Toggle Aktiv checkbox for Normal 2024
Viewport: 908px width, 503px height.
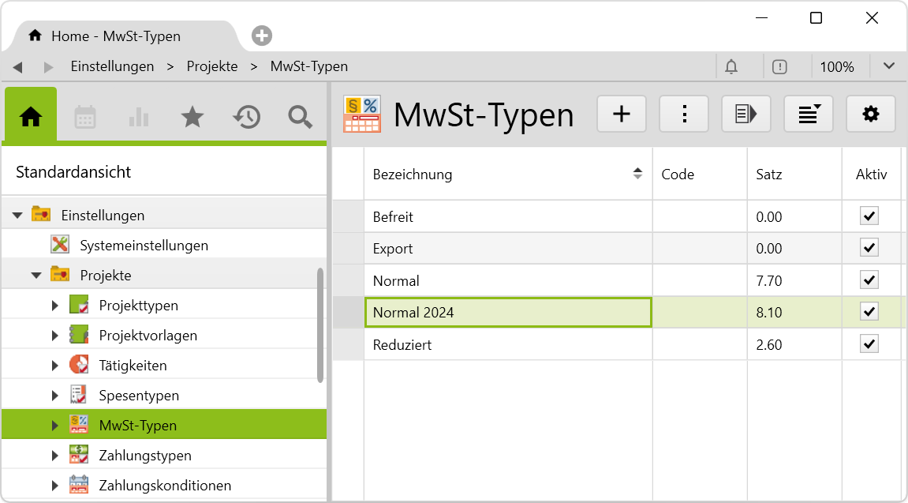pos(869,312)
